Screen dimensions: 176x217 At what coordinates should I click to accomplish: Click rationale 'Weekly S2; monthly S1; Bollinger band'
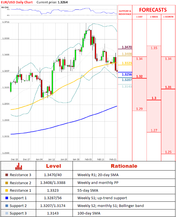point(111,206)
